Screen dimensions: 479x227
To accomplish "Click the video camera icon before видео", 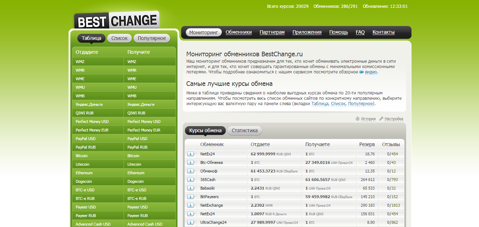I will coord(361,72).
